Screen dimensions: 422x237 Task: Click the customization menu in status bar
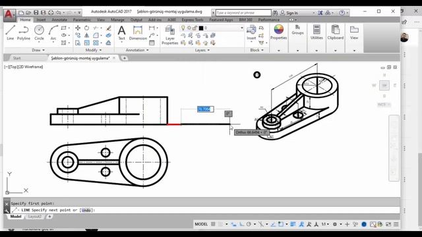pyautogui.click(x=396, y=224)
